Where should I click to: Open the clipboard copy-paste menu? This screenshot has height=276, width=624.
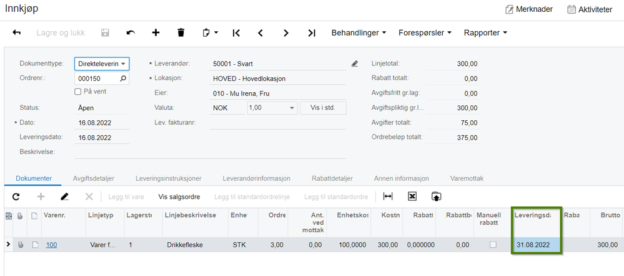pyautogui.click(x=210, y=32)
